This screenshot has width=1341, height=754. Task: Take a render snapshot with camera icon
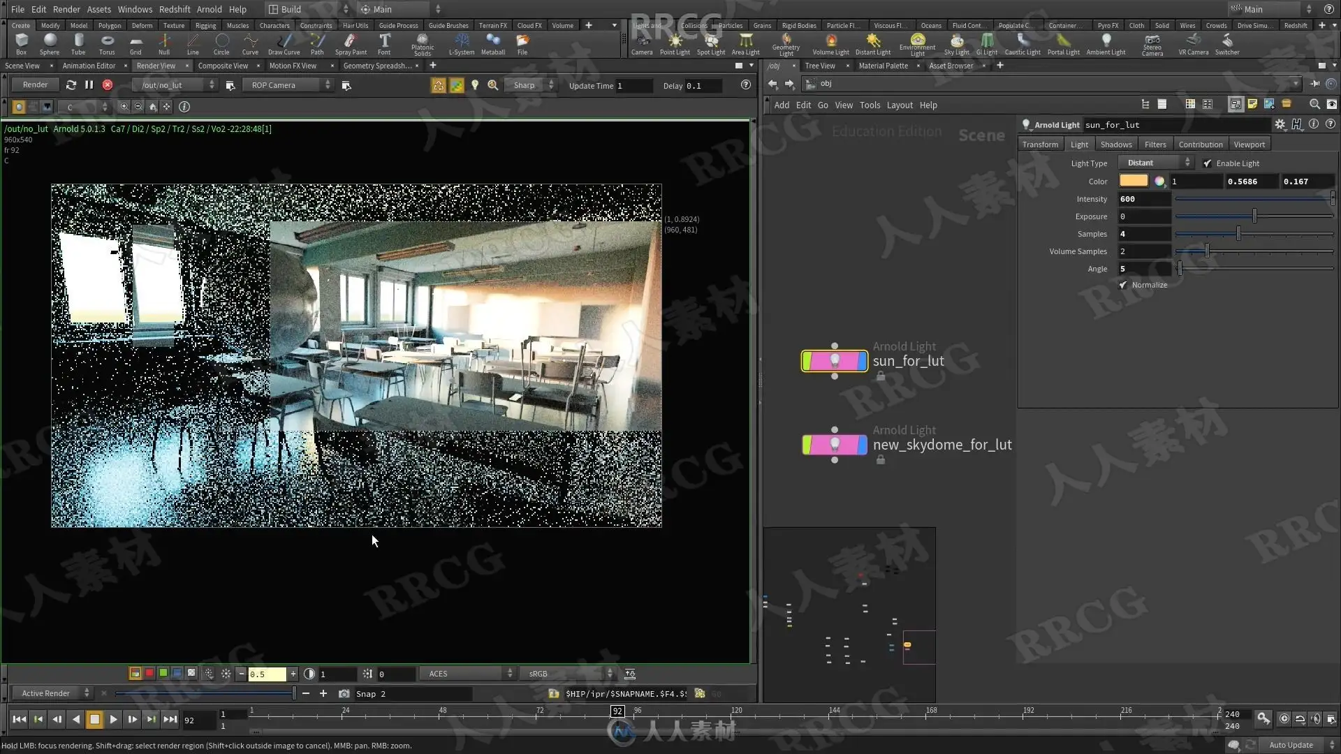(344, 694)
